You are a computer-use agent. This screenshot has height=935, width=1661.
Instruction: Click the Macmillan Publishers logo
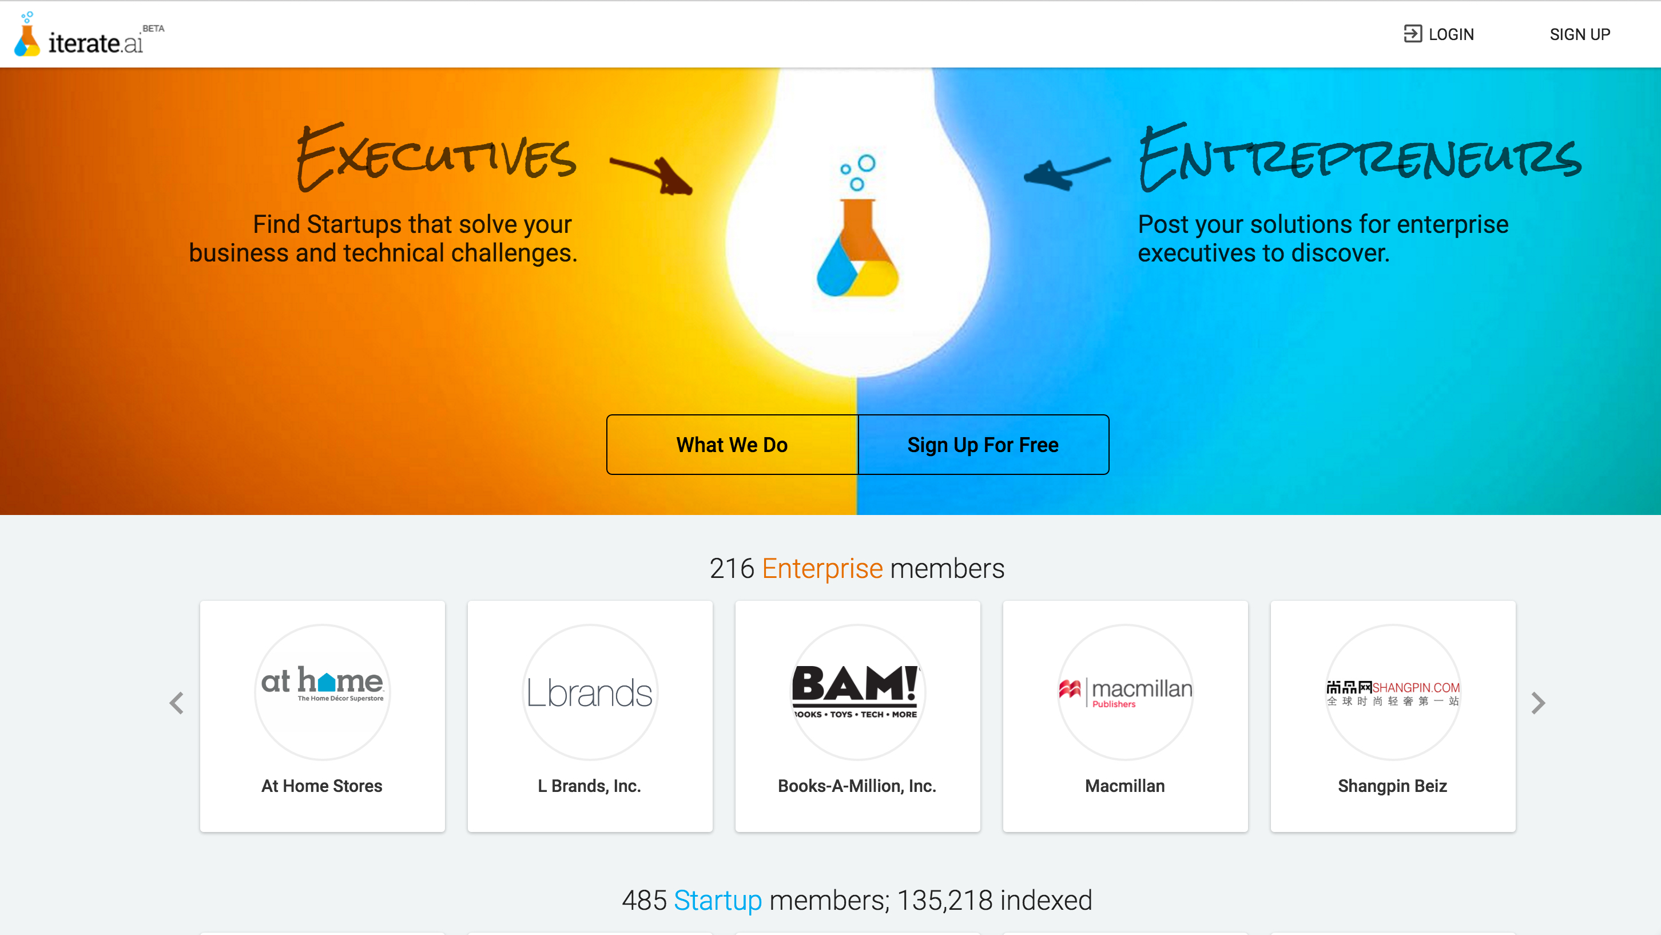1125,691
